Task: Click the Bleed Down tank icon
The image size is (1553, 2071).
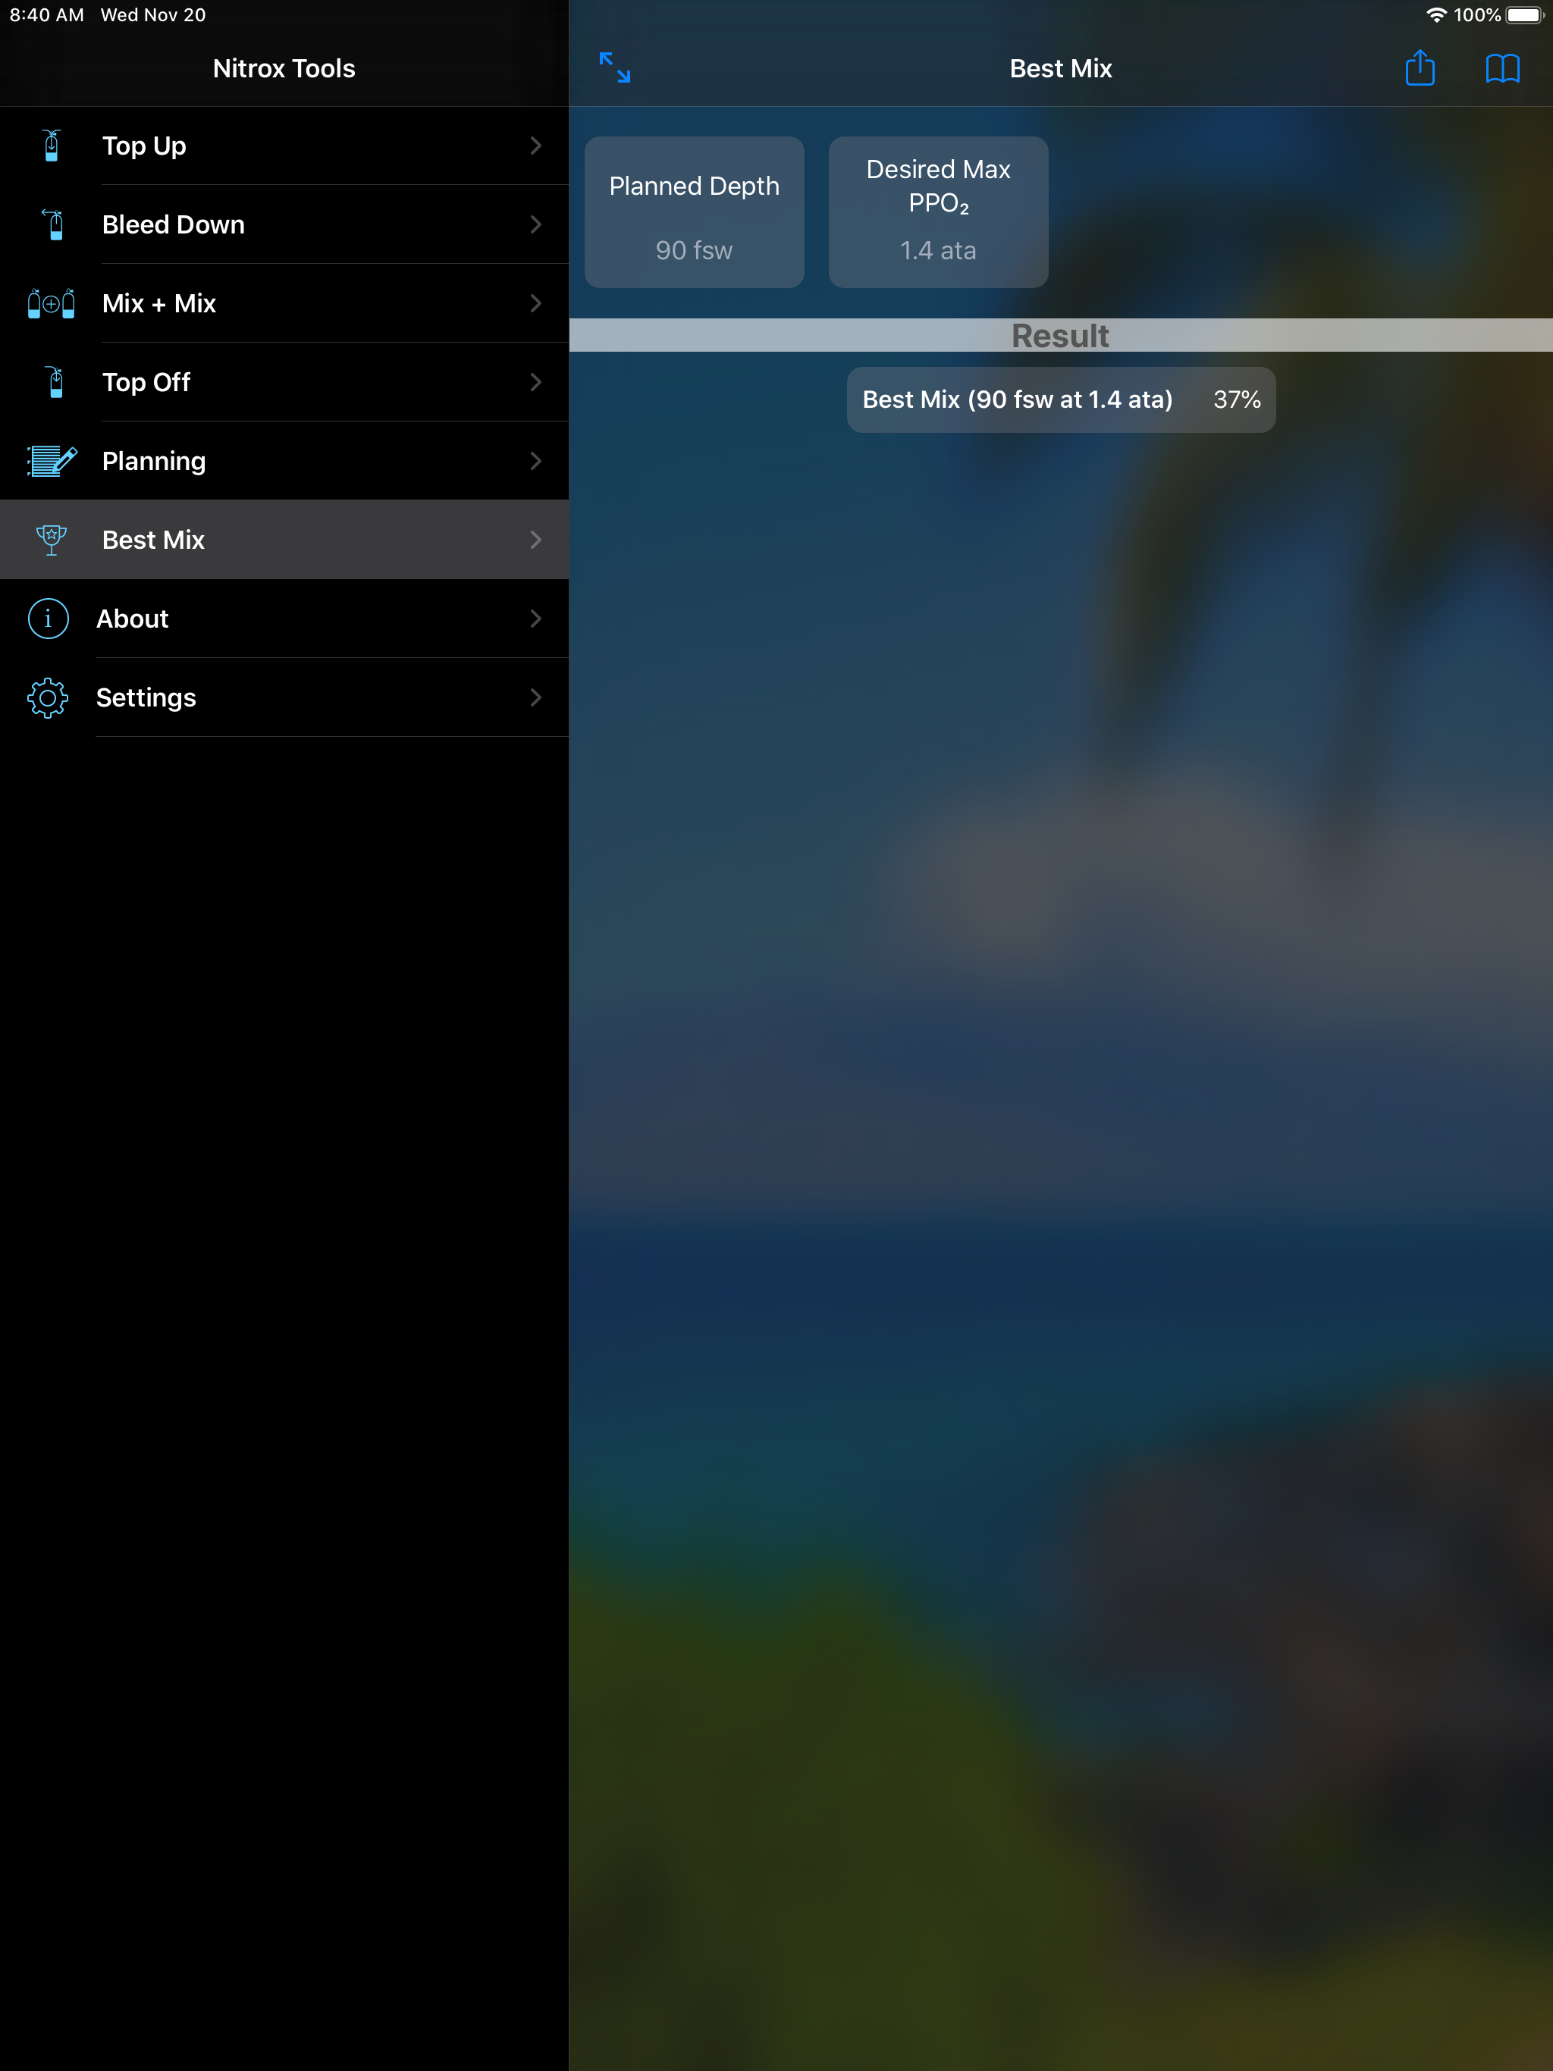Action: [x=55, y=224]
